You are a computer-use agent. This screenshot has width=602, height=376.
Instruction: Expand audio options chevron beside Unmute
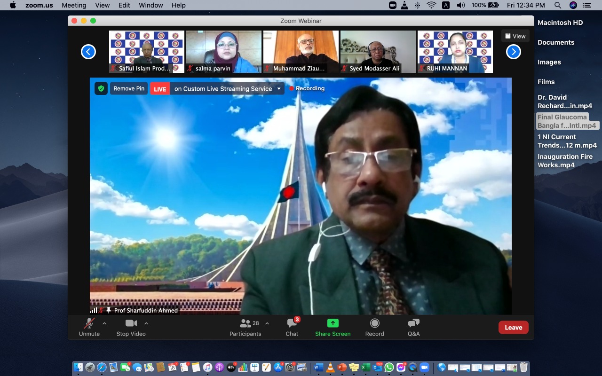point(104,323)
